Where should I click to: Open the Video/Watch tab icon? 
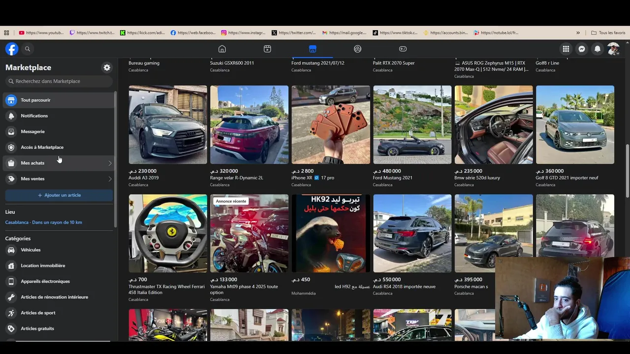[x=267, y=49]
